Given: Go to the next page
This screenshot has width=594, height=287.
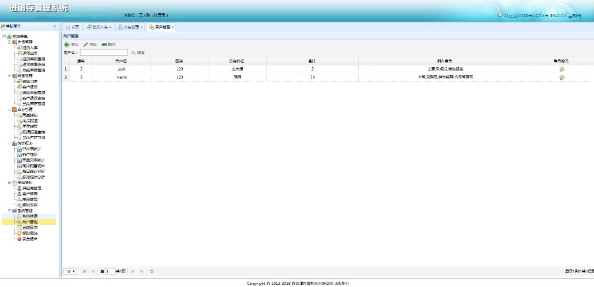Looking at the screenshot, I should 133,271.
